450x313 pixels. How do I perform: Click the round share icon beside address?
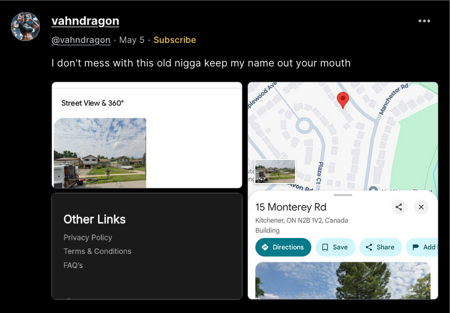click(399, 207)
